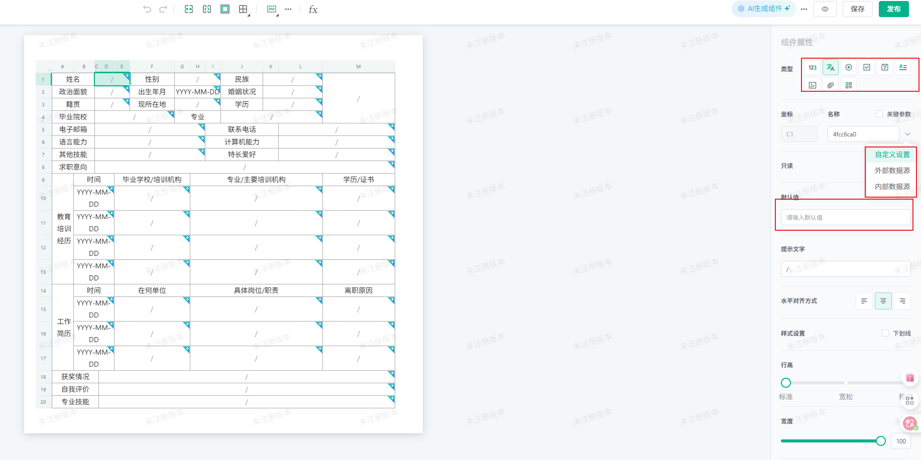Select the 出生年月 YYYY-MM-DD date cell
The width and height of the screenshot is (921, 460).
(x=197, y=92)
